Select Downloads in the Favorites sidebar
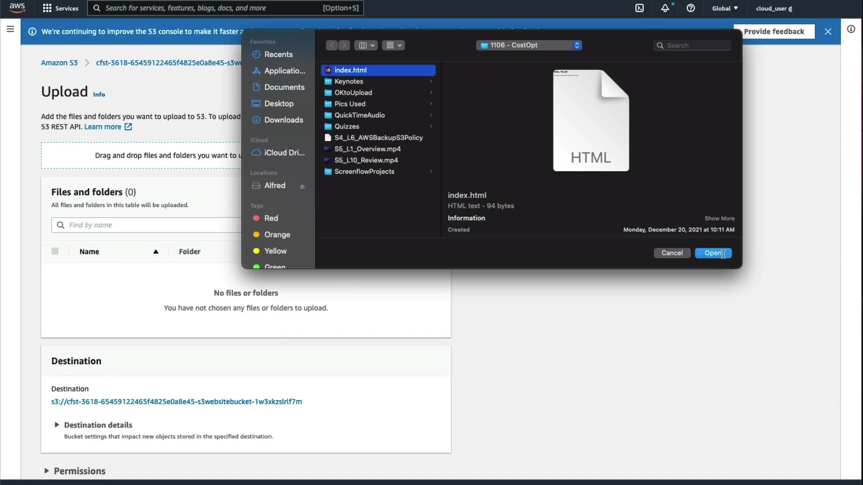This screenshot has height=485, width=863. coord(283,120)
